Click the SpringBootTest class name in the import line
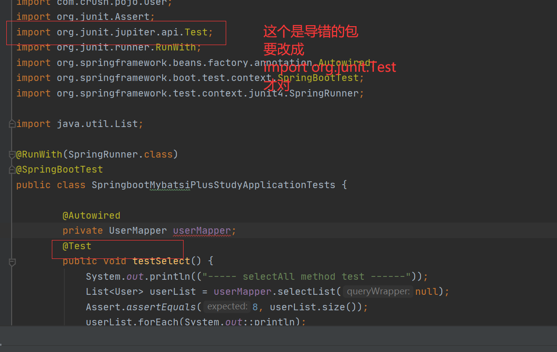Viewport: 557px width, 352px height. click(x=318, y=78)
